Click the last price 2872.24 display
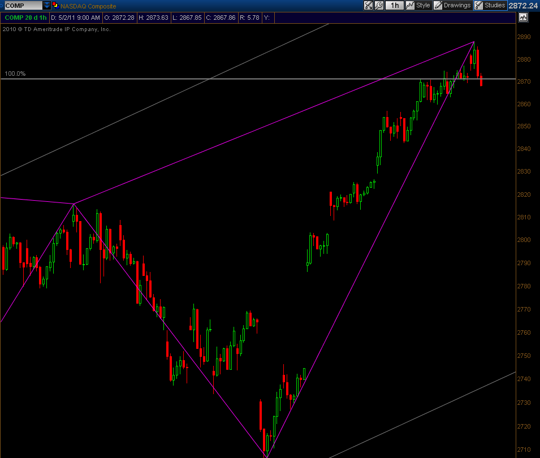 click(x=523, y=6)
